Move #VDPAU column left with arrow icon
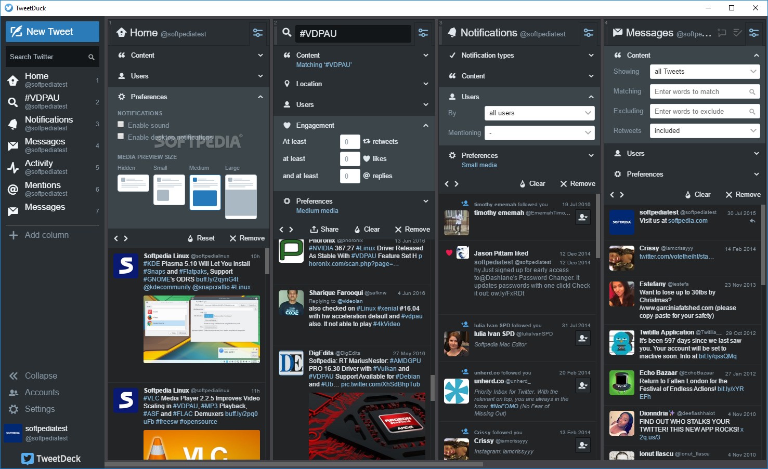This screenshot has height=469, width=768. pyautogui.click(x=282, y=230)
